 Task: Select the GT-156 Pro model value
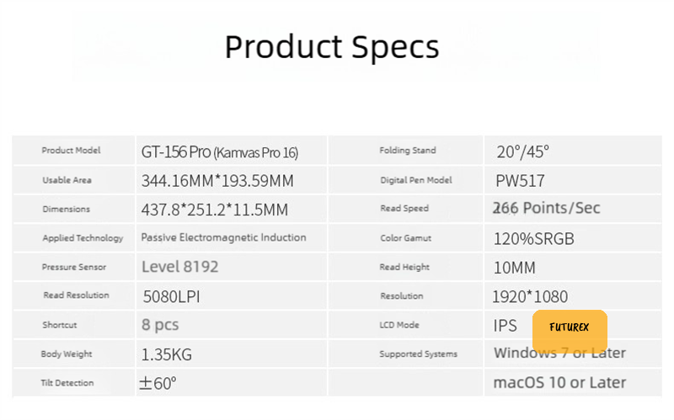[220, 152]
